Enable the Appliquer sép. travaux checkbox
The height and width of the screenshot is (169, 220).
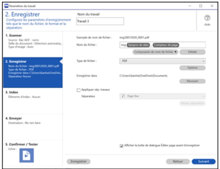pos(78,90)
